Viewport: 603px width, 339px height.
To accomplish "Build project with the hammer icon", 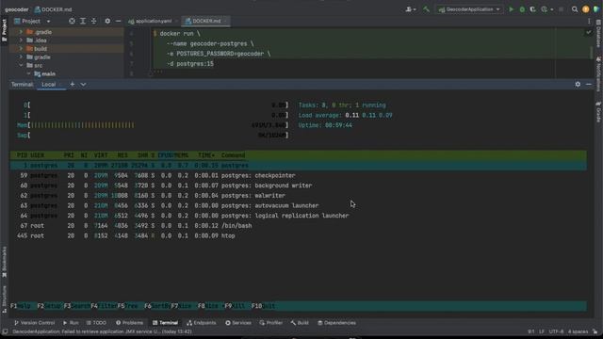I will (426, 9).
